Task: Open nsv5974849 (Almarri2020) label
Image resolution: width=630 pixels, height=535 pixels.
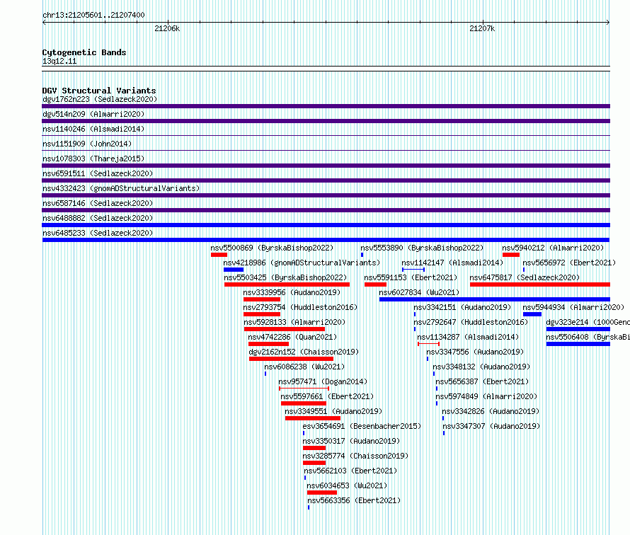Action: (486, 396)
